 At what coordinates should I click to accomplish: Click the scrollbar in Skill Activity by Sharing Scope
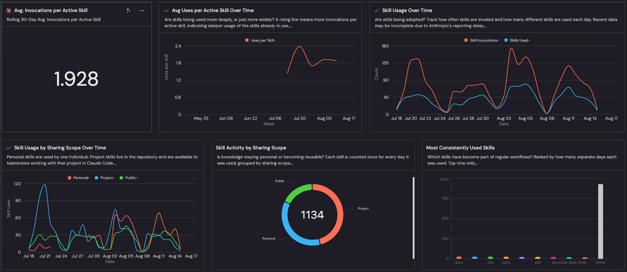pos(413,218)
